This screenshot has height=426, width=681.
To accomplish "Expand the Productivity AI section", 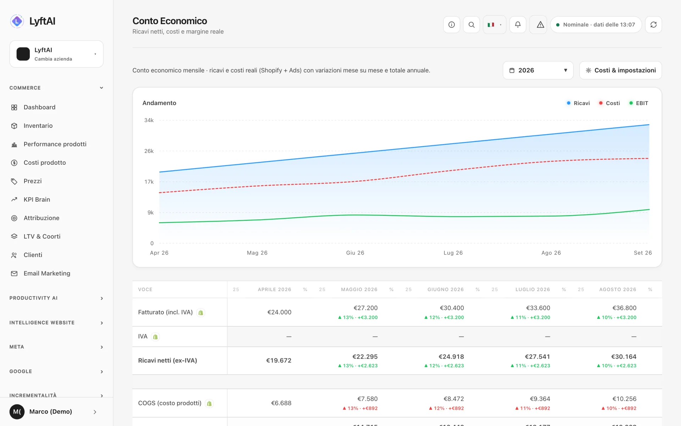I will pyautogui.click(x=56, y=298).
